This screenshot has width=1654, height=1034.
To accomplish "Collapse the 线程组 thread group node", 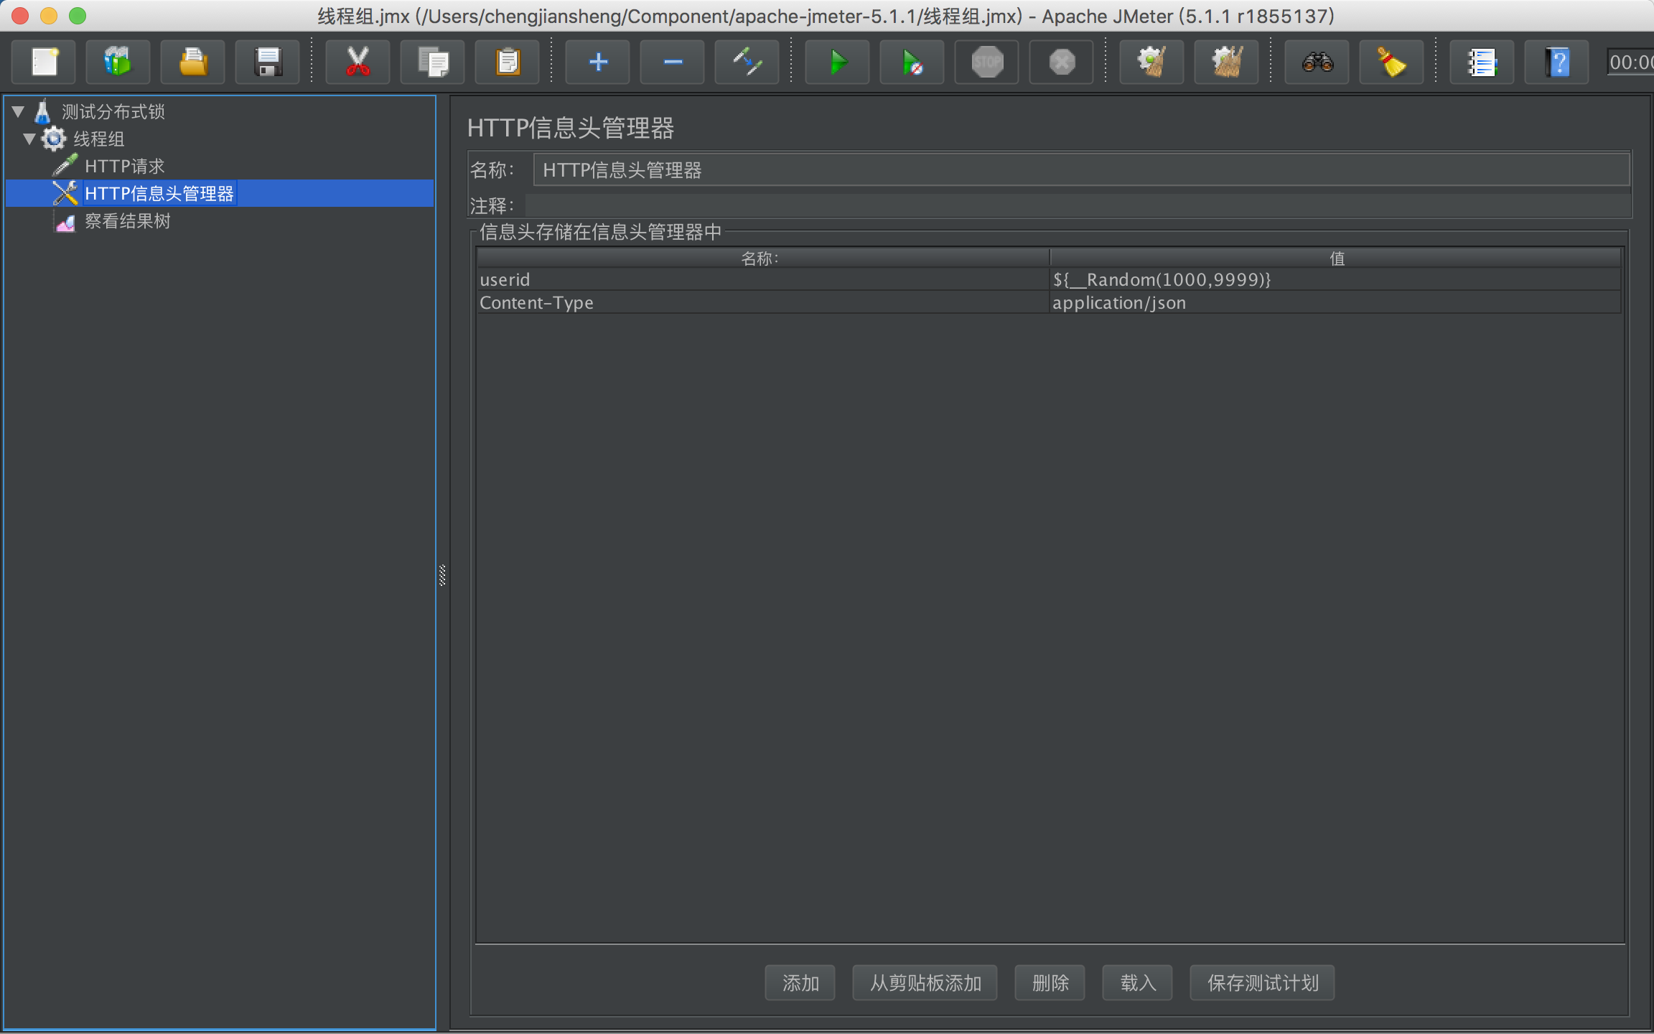I will tap(29, 139).
